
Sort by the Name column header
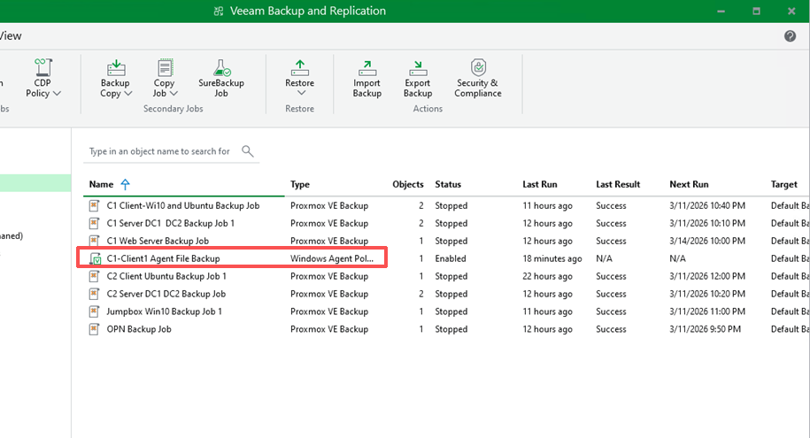coord(101,184)
